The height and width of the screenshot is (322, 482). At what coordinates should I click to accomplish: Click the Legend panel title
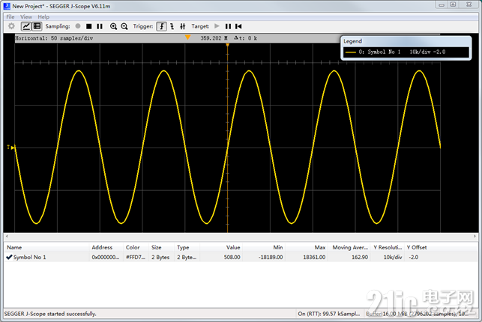(x=352, y=41)
